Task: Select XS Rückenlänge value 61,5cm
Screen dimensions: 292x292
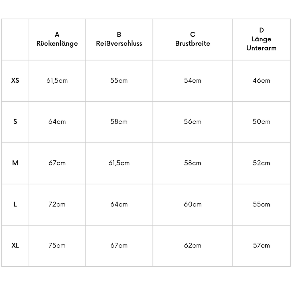Action: click(x=57, y=80)
